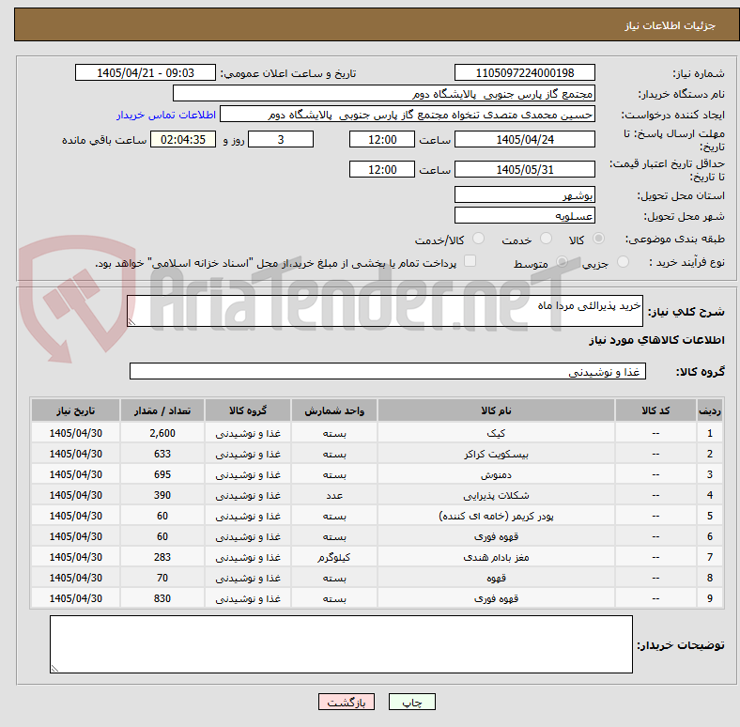Select the شکلات پذیرایی item name
Viewport: 740px width, 727px height.
[496, 495]
